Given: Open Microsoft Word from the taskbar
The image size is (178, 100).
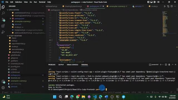Looking at the screenshot, I should [x=106, y=97].
